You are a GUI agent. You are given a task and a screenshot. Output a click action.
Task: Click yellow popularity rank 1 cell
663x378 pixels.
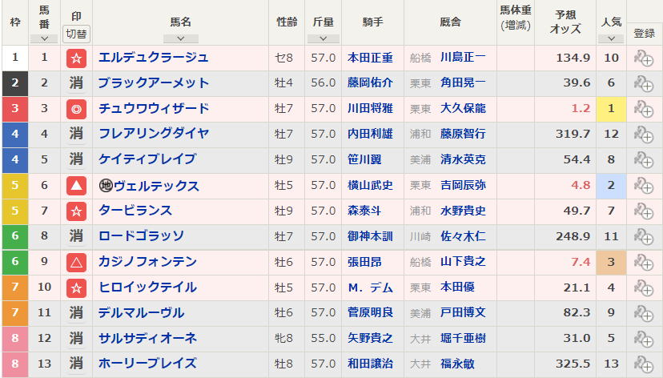(x=611, y=109)
